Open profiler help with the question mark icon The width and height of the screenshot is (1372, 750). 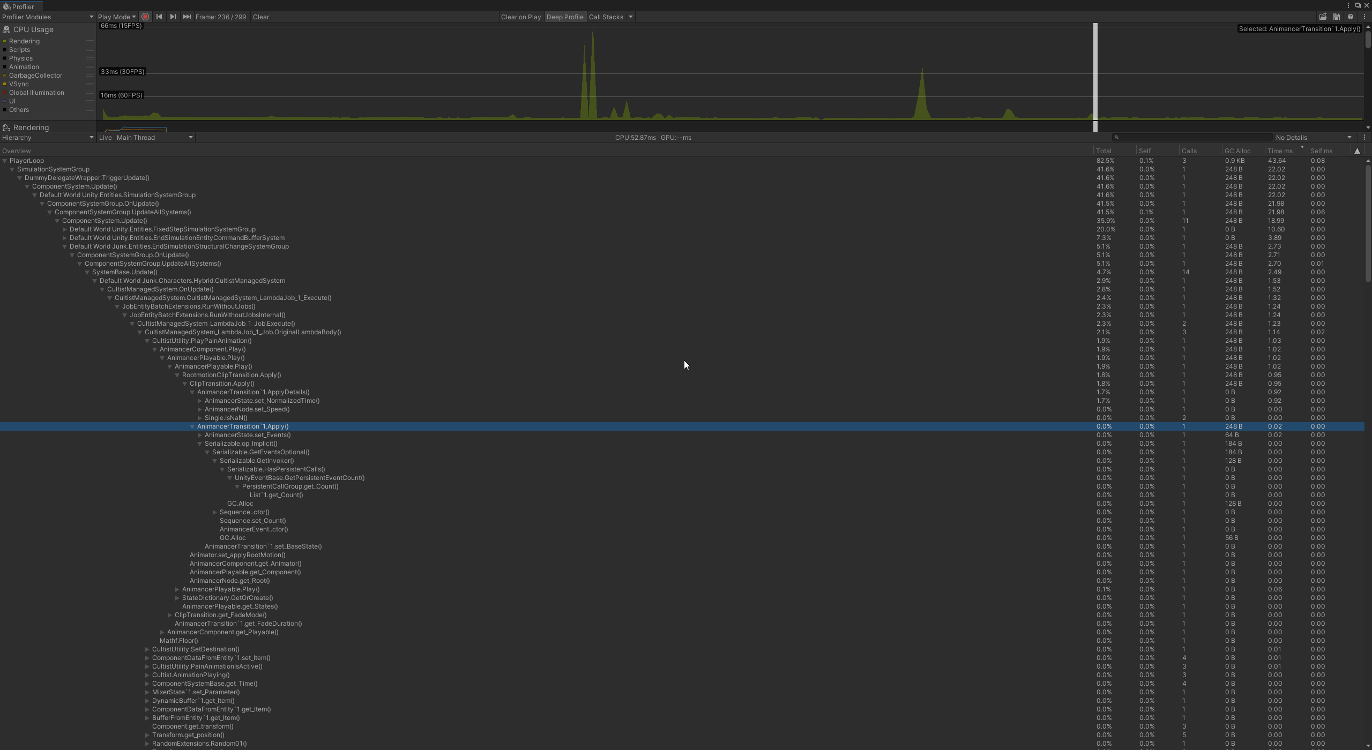click(x=1349, y=17)
